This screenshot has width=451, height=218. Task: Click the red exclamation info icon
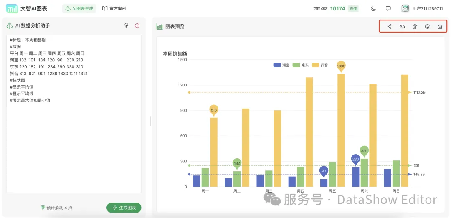pos(137,25)
